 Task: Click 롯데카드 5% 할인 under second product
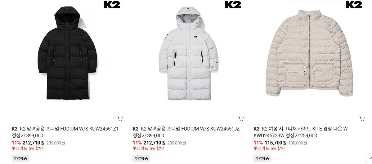148,148
